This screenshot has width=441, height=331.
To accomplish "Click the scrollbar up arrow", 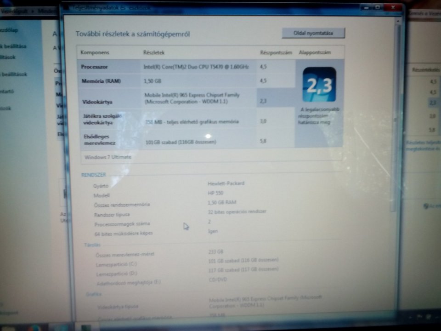I will tap(398, 21).
